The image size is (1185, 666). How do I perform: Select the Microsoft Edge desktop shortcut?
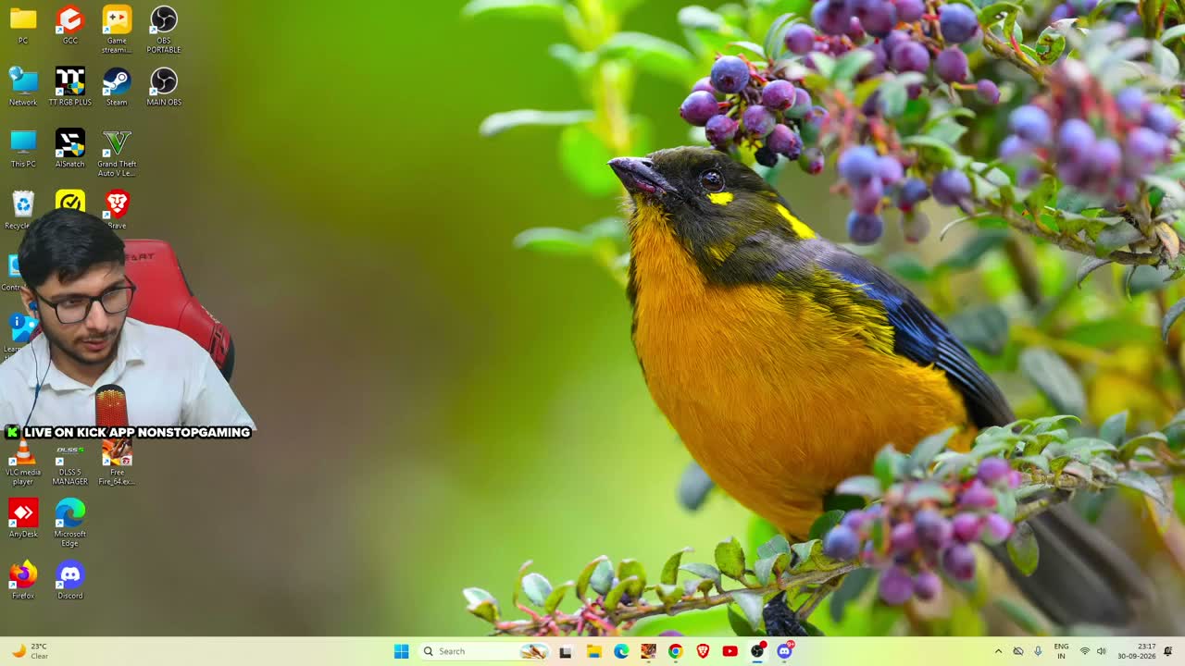click(70, 523)
